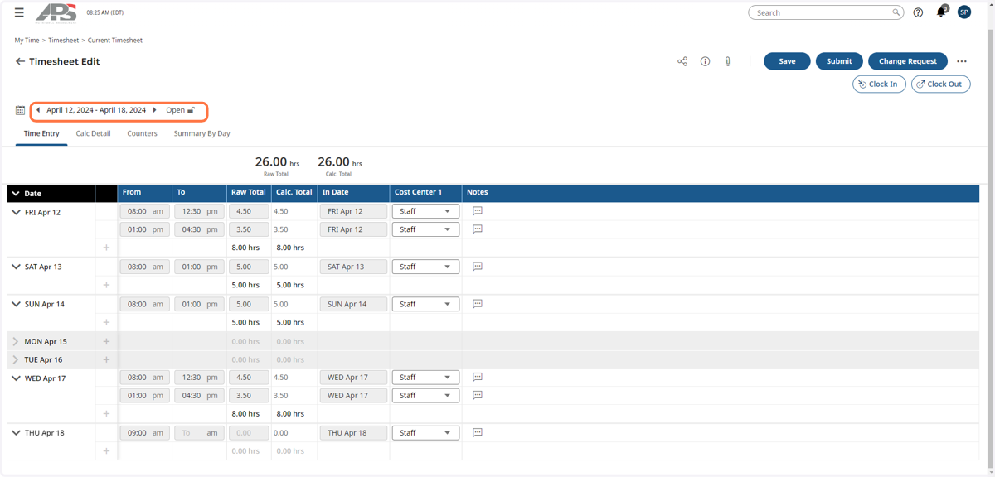This screenshot has width=995, height=477.
Task: Add a time row for MON Apr 15
Action: click(106, 341)
